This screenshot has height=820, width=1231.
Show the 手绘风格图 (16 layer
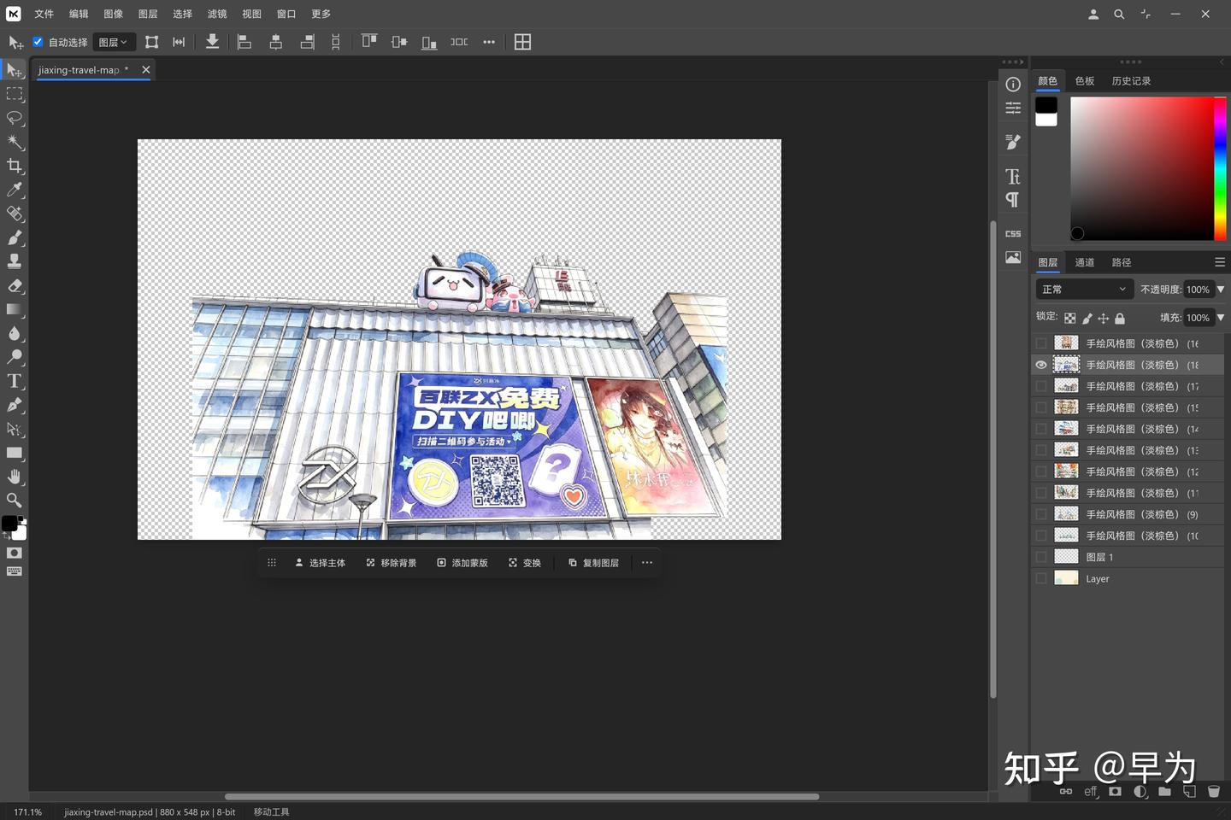point(1041,343)
